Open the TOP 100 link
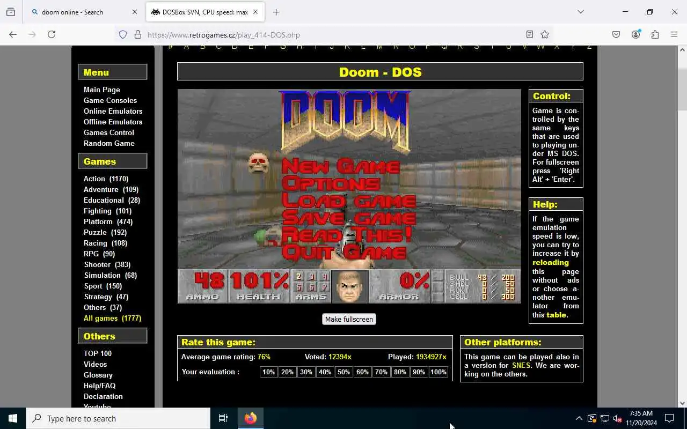The image size is (687, 429). click(x=98, y=353)
